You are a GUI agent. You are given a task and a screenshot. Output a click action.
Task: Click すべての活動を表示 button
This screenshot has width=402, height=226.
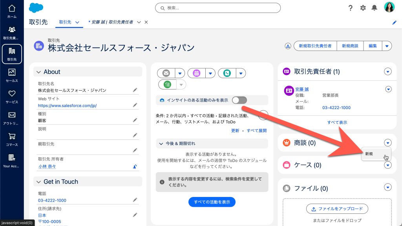(212, 202)
